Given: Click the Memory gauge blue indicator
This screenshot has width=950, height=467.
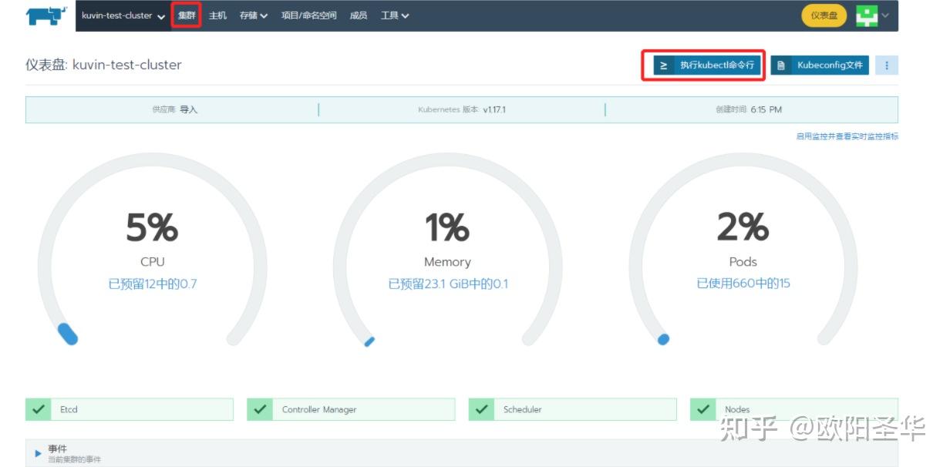Looking at the screenshot, I should click(x=369, y=341).
